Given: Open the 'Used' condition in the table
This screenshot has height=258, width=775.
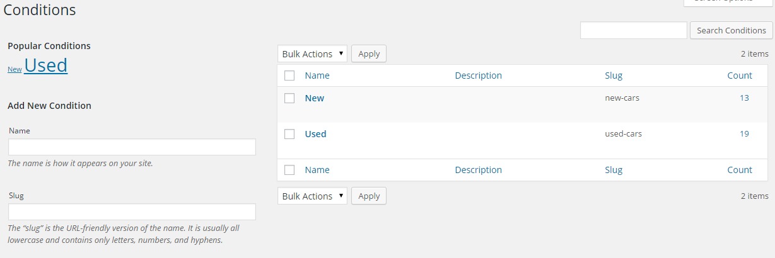Looking at the screenshot, I should [315, 134].
